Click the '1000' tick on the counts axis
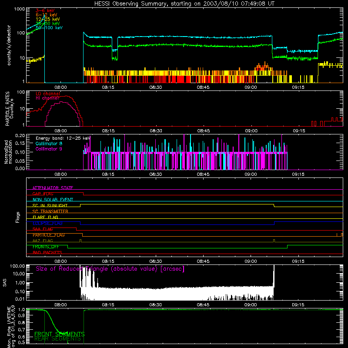Viewport: 348px width, 348px height. click(x=20, y=9)
